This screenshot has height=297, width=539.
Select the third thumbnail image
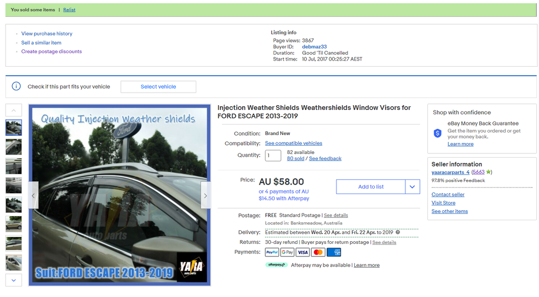(x=13, y=166)
